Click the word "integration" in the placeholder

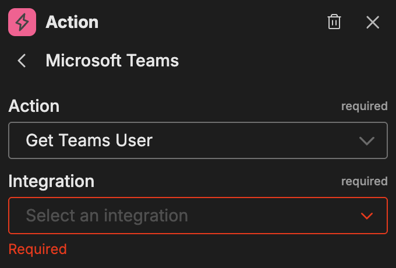coord(146,216)
